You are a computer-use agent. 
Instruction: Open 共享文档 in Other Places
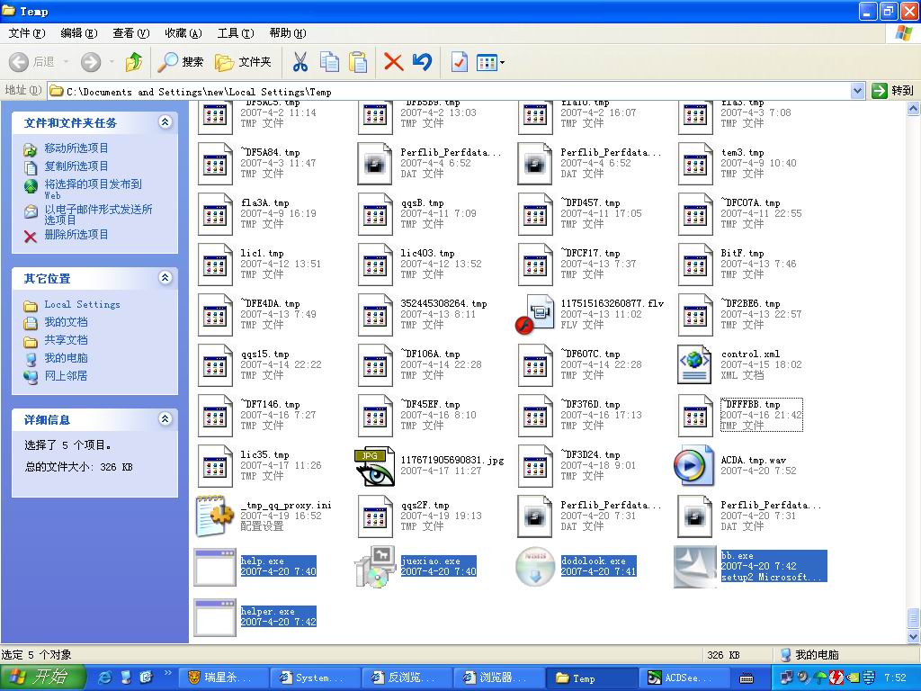(66, 339)
